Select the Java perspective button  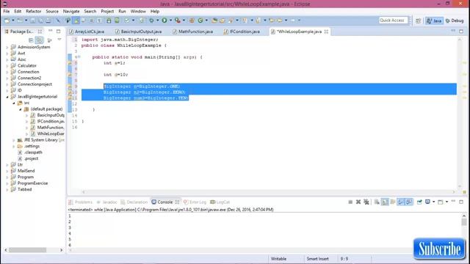point(434,21)
